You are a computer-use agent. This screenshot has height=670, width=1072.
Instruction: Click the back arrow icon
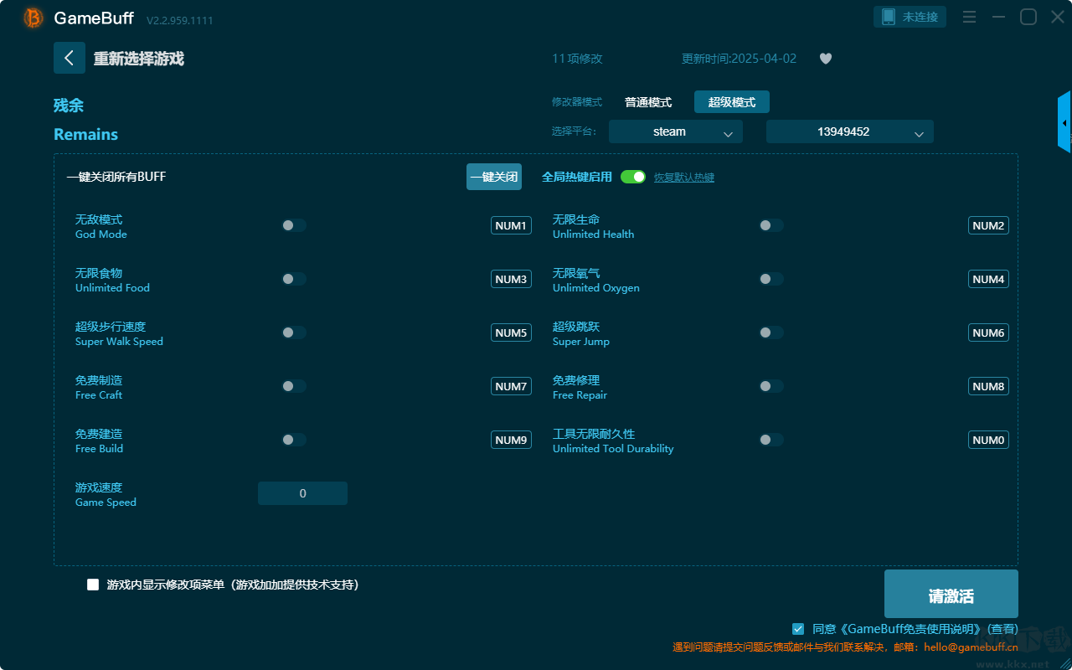point(70,58)
